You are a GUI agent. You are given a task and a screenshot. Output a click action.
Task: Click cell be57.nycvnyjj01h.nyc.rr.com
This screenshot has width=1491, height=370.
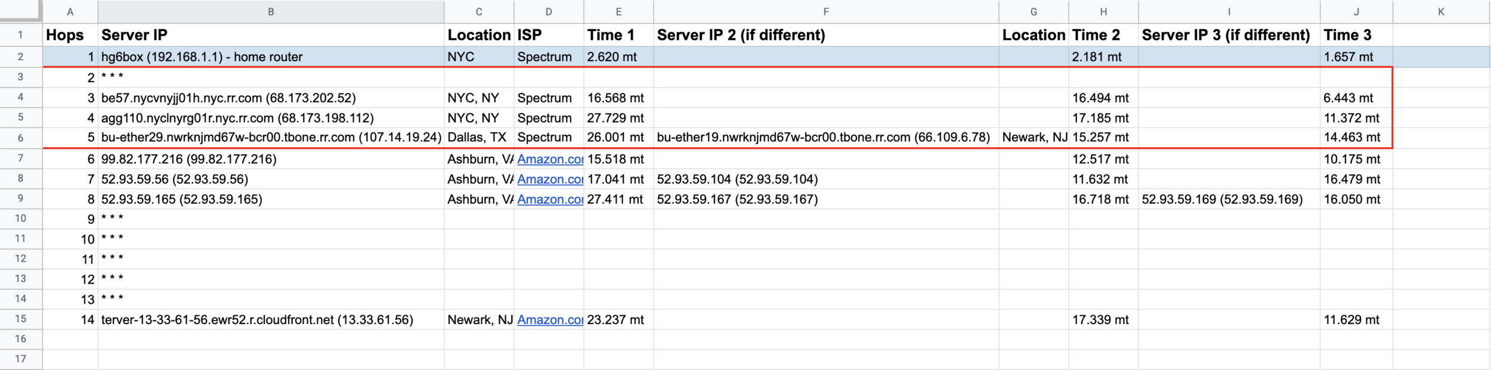[271, 98]
